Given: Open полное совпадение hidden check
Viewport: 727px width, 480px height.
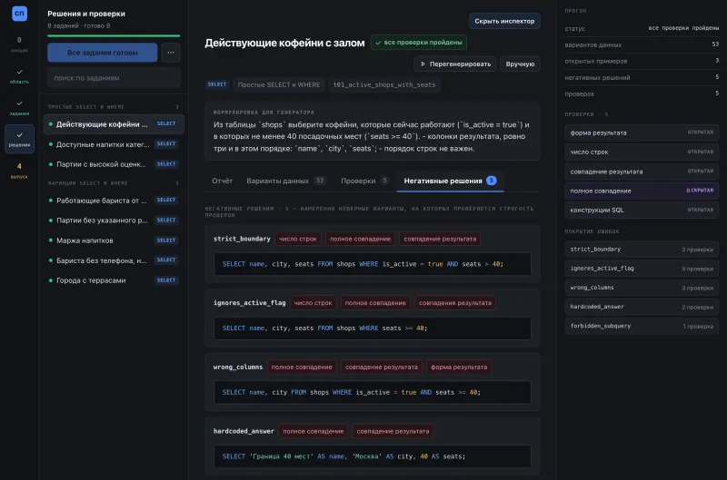Looking at the screenshot, I should 642,191.
